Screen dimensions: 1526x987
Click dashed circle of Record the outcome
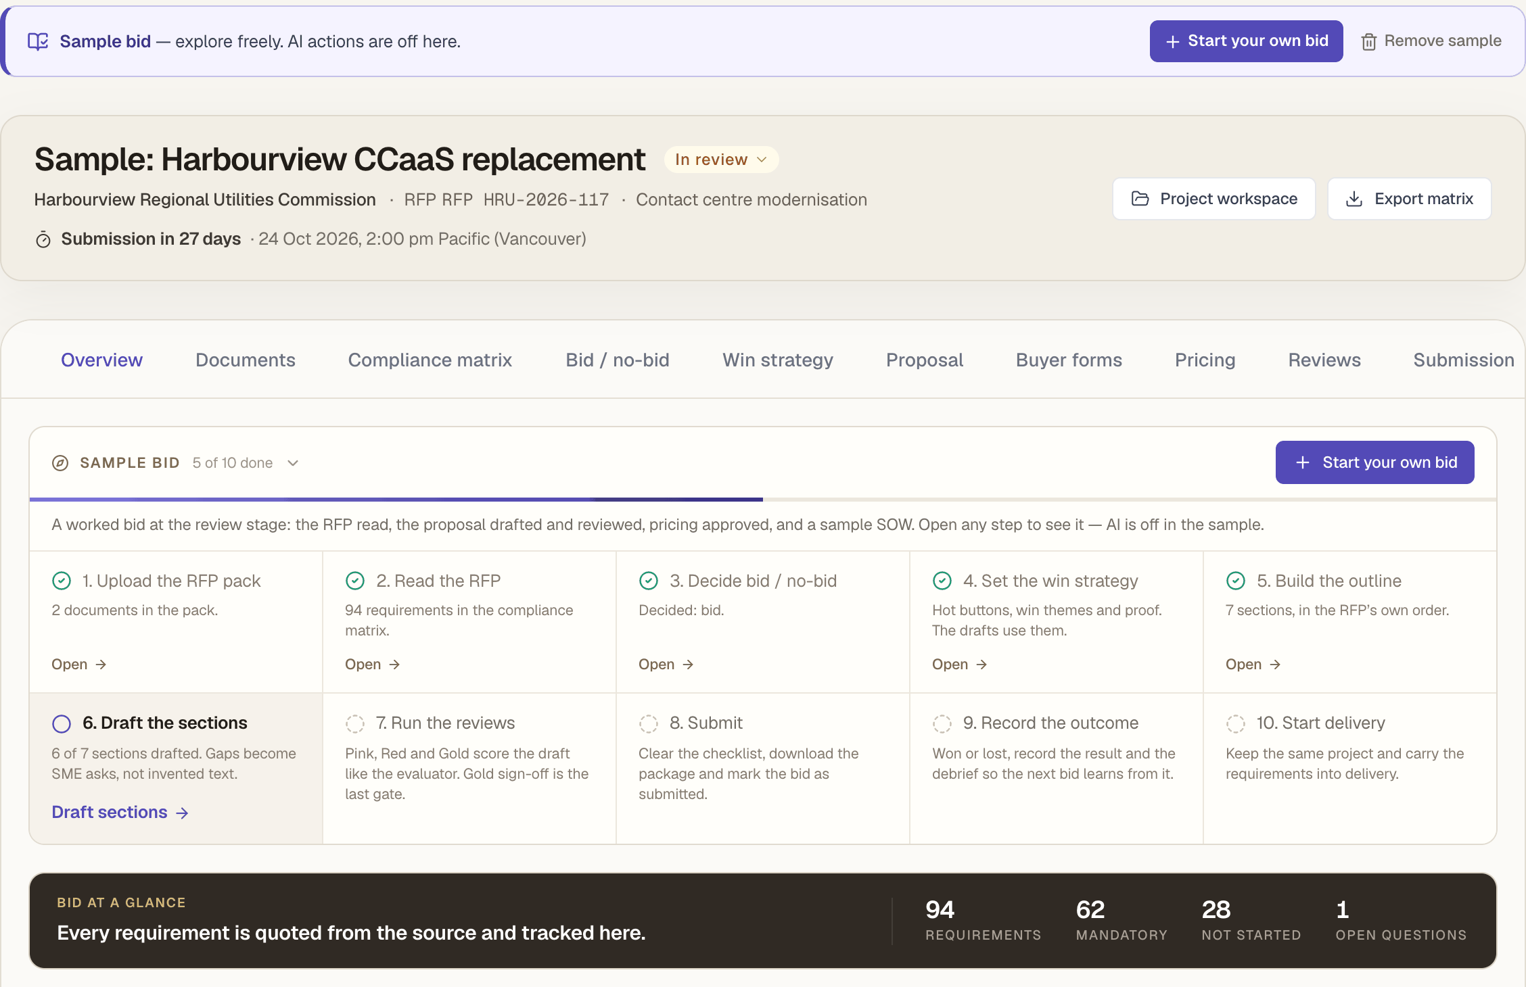(x=942, y=723)
